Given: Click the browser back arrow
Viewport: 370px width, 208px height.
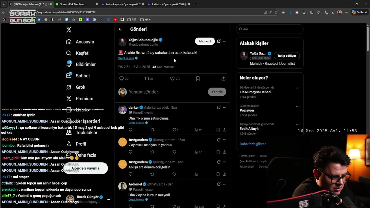Looking at the screenshot, I should click(x=4, y=12).
